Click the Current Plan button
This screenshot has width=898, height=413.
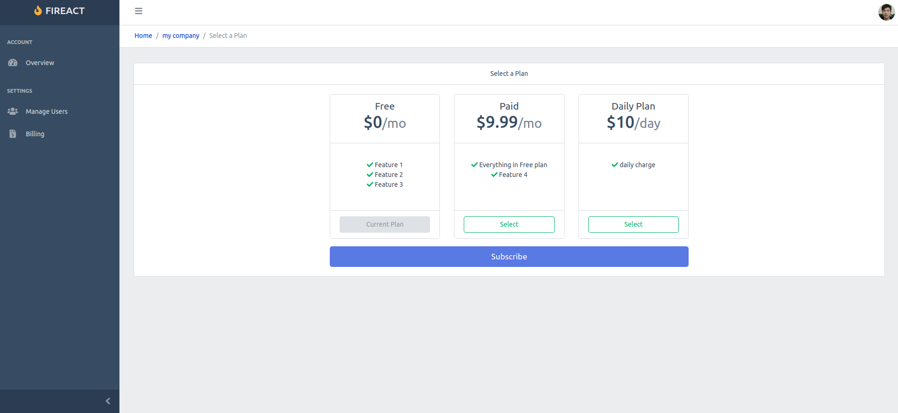click(384, 224)
